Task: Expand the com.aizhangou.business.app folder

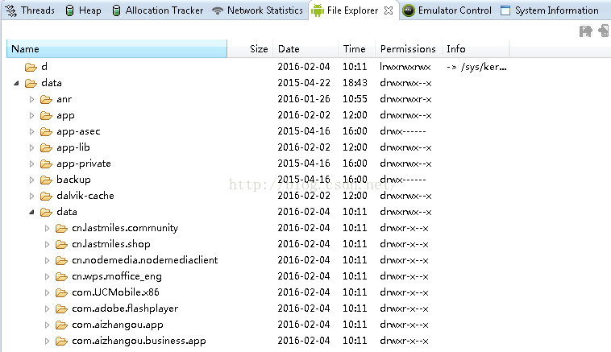Action: point(47,341)
